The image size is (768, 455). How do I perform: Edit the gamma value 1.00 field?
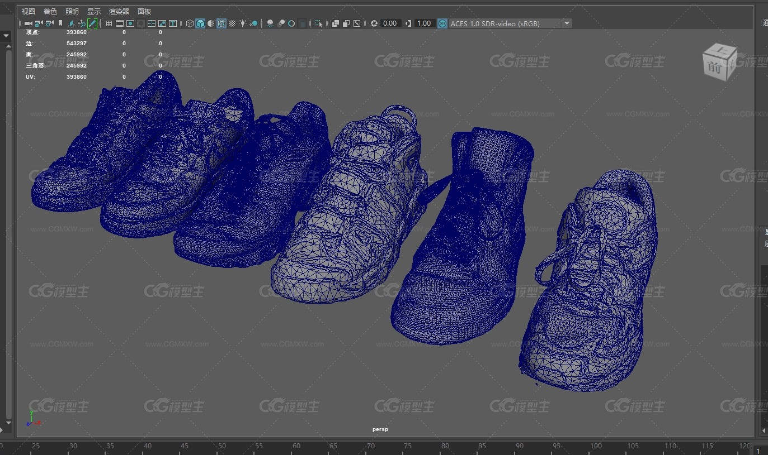(x=425, y=23)
